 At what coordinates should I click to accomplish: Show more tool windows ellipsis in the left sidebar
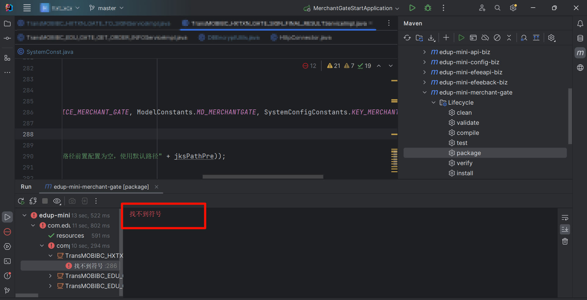coord(7,72)
